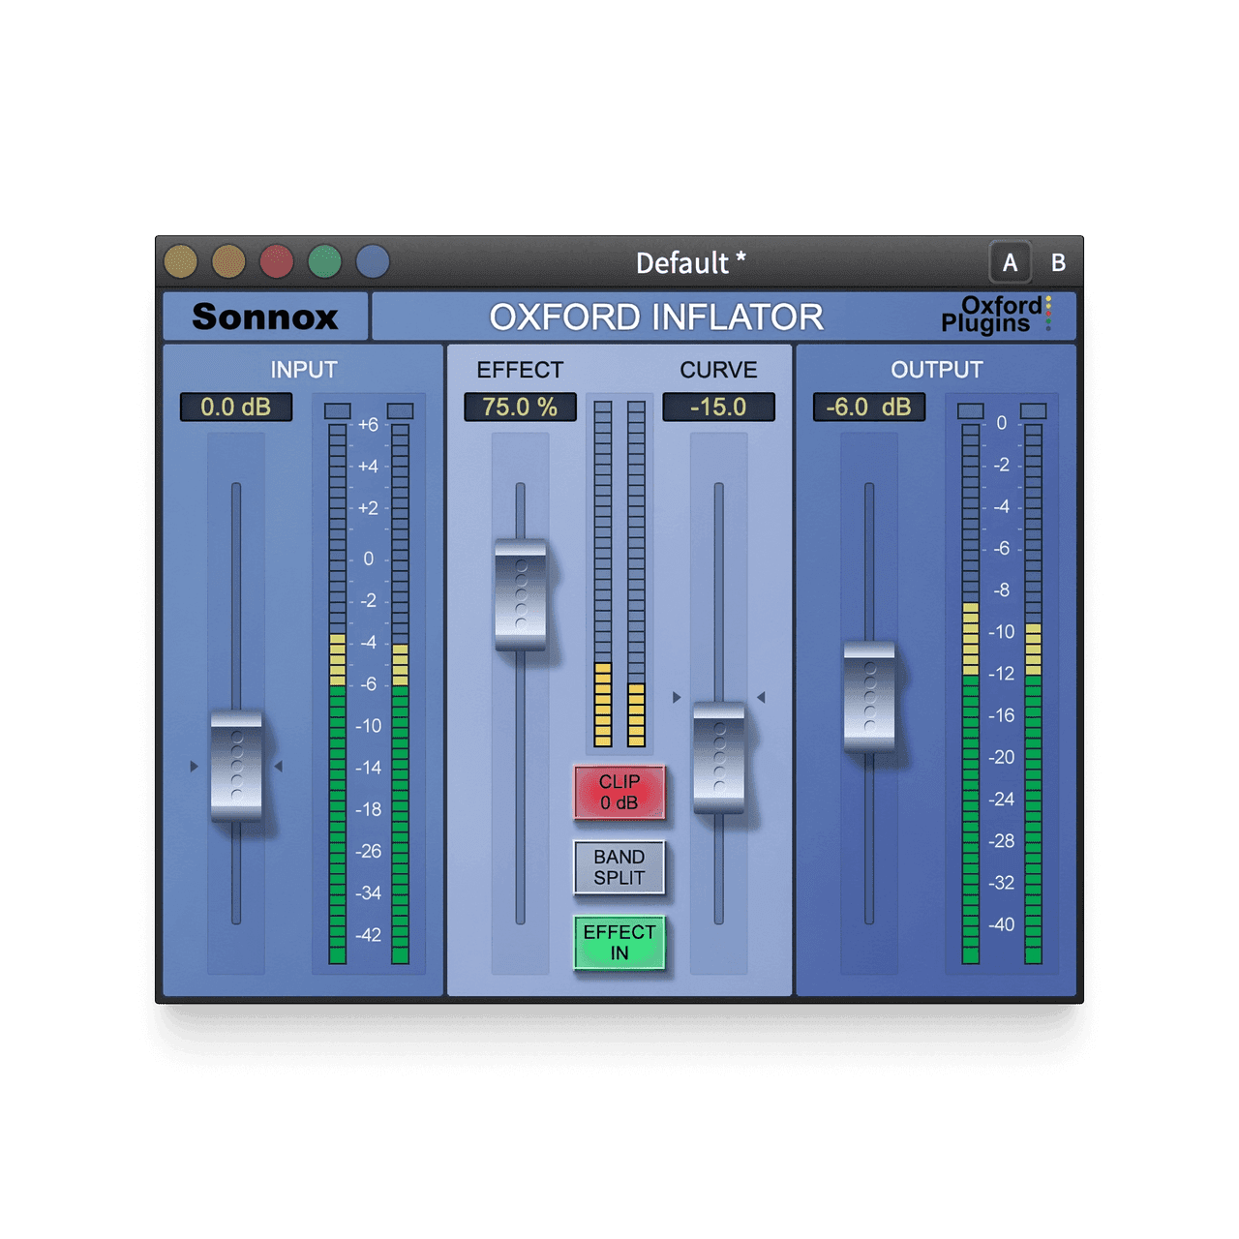Click the Input readout showing 0.0 dB
1239x1239 pixels.
click(238, 408)
